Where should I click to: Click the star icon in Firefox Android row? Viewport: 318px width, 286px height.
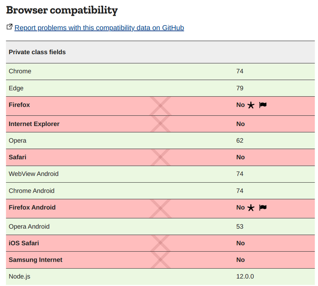(251, 208)
